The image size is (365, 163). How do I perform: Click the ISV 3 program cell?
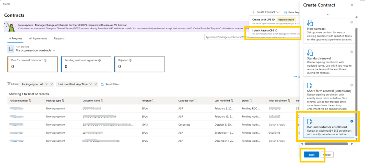145,125
